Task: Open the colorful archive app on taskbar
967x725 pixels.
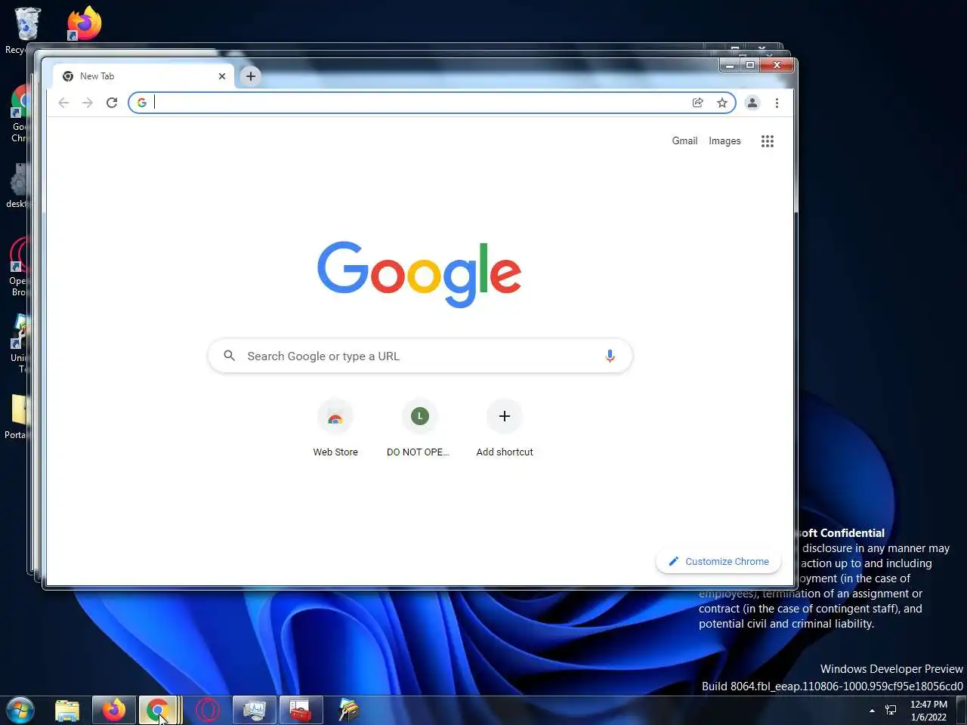Action: point(348,711)
